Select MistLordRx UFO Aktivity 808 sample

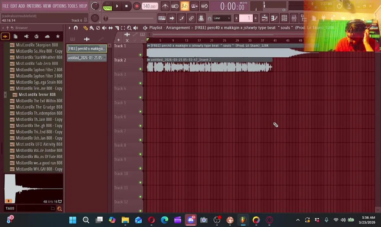(x=39, y=144)
